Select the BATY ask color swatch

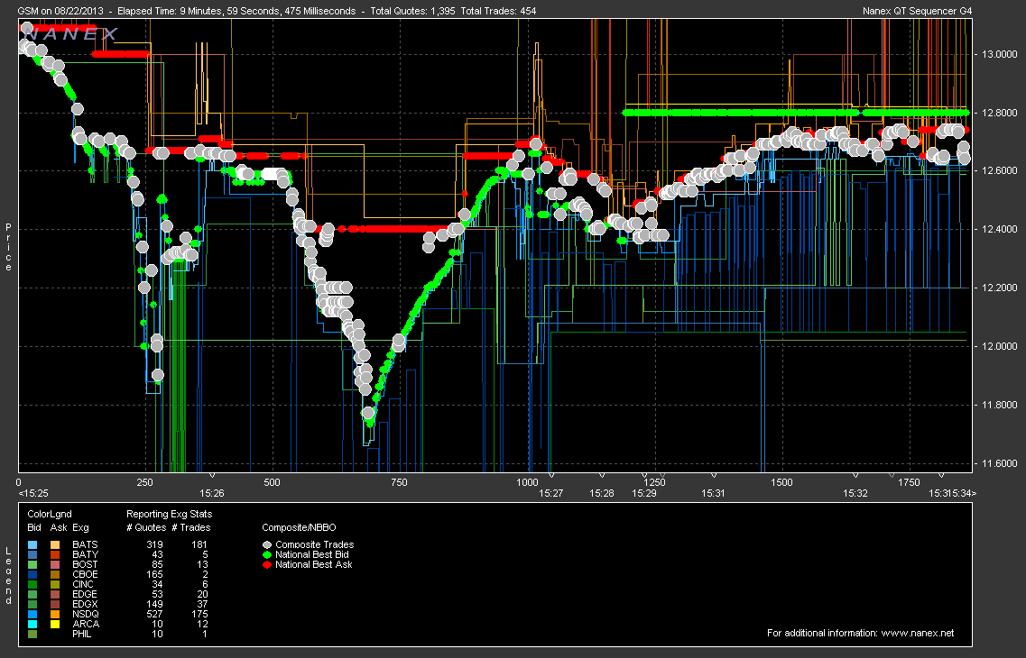pyautogui.click(x=55, y=554)
